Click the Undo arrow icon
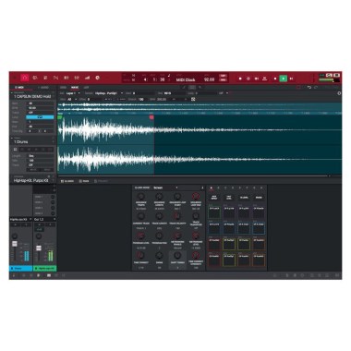This screenshot has height=351, width=351. pyautogui.click(x=309, y=88)
